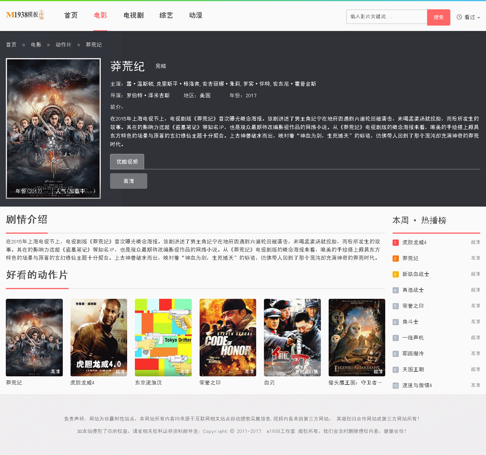Open the 看过 history dropdown
This screenshot has height=455, width=486.
click(x=468, y=17)
